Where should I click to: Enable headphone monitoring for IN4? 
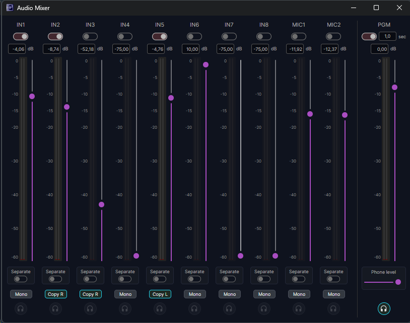pos(125,308)
